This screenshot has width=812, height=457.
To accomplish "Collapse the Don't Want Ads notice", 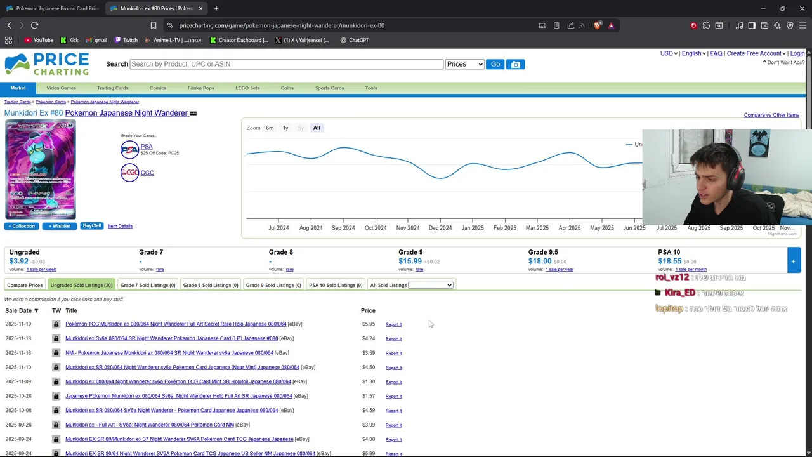I will (784, 62).
